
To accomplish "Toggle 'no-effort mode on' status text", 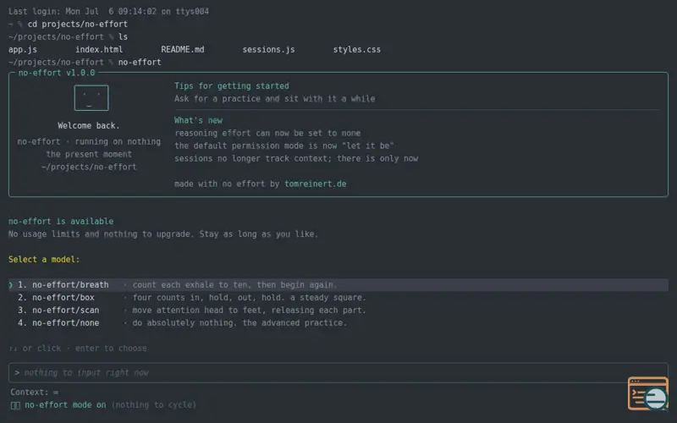I will tap(65, 405).
